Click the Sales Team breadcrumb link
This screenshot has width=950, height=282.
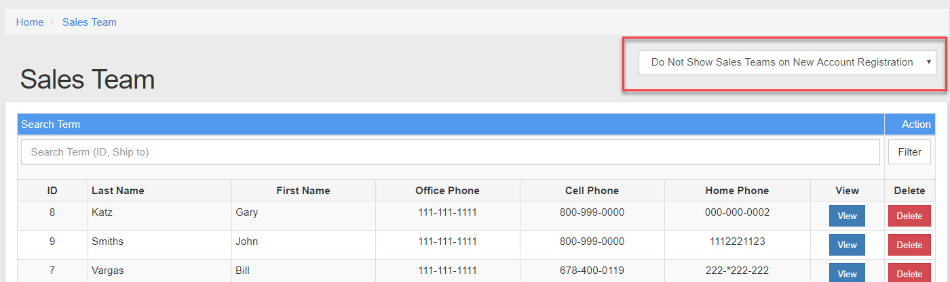(90, 22)
